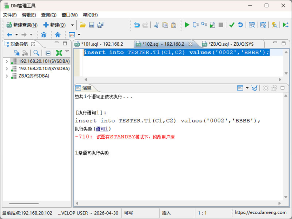The height and width of the screenshot is (219, 292).
Task: Open the dropdown arrow next to 新建(O)
Action: point(72,25)
